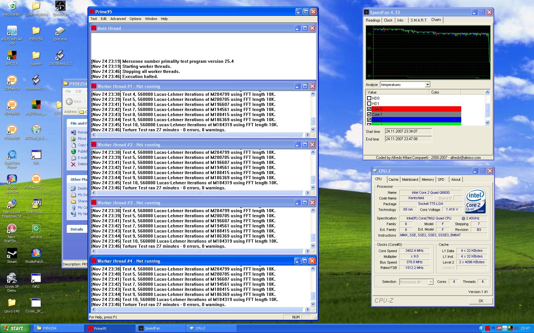The image size is (534, 333).
Task: Open the Options menu in Prime95
Action: pyautogui.click(x=135, y=19)
